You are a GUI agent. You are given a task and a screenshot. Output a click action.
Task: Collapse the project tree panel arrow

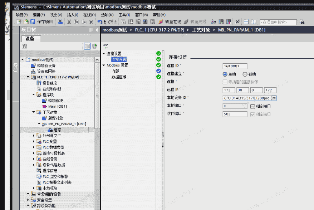97,30
